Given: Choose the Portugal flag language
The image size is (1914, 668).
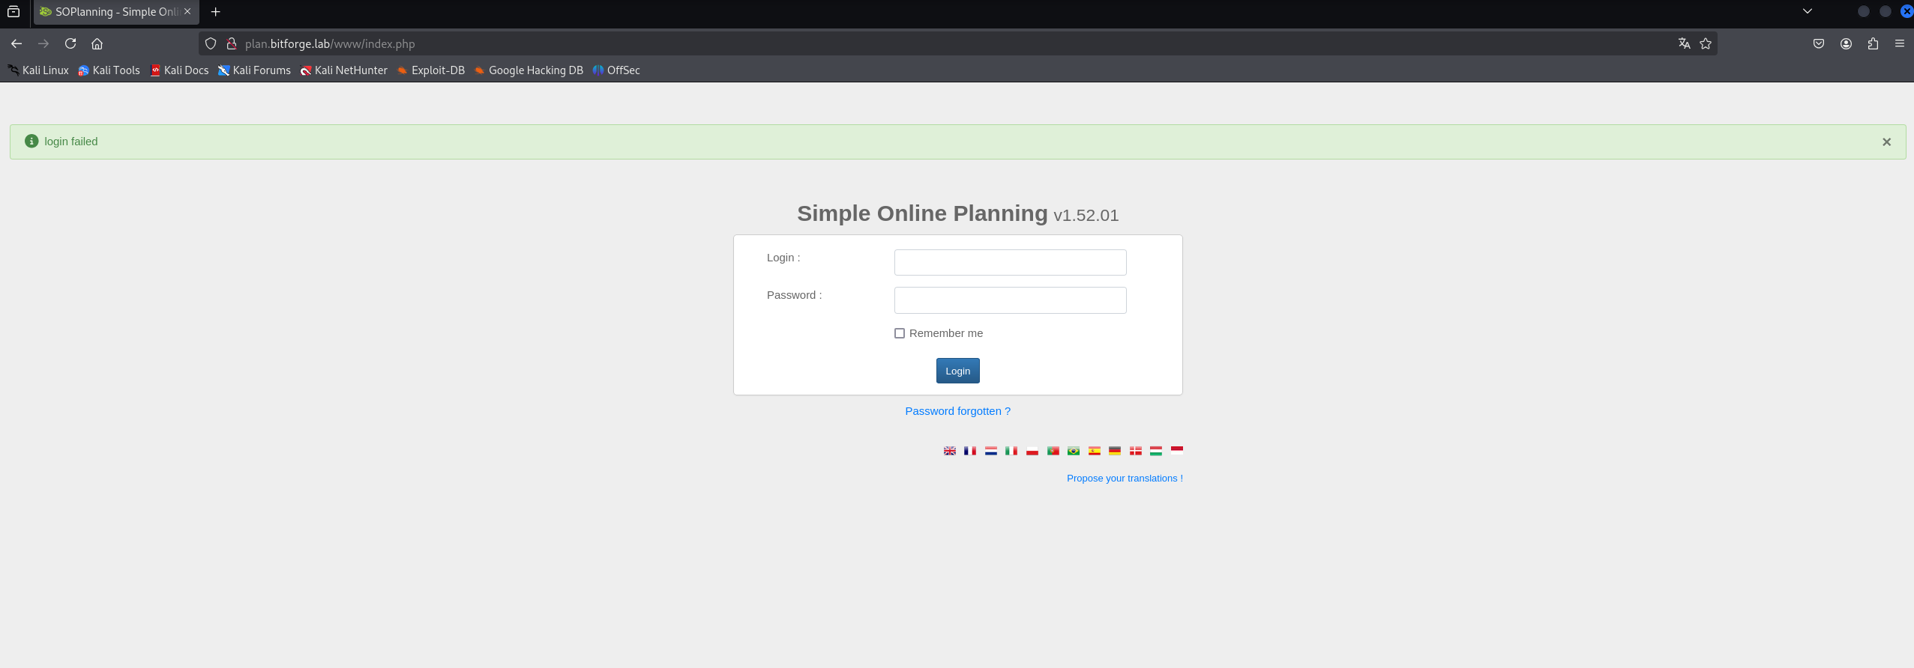Looking at the screenshot, I should click(x=1053, y=451).
